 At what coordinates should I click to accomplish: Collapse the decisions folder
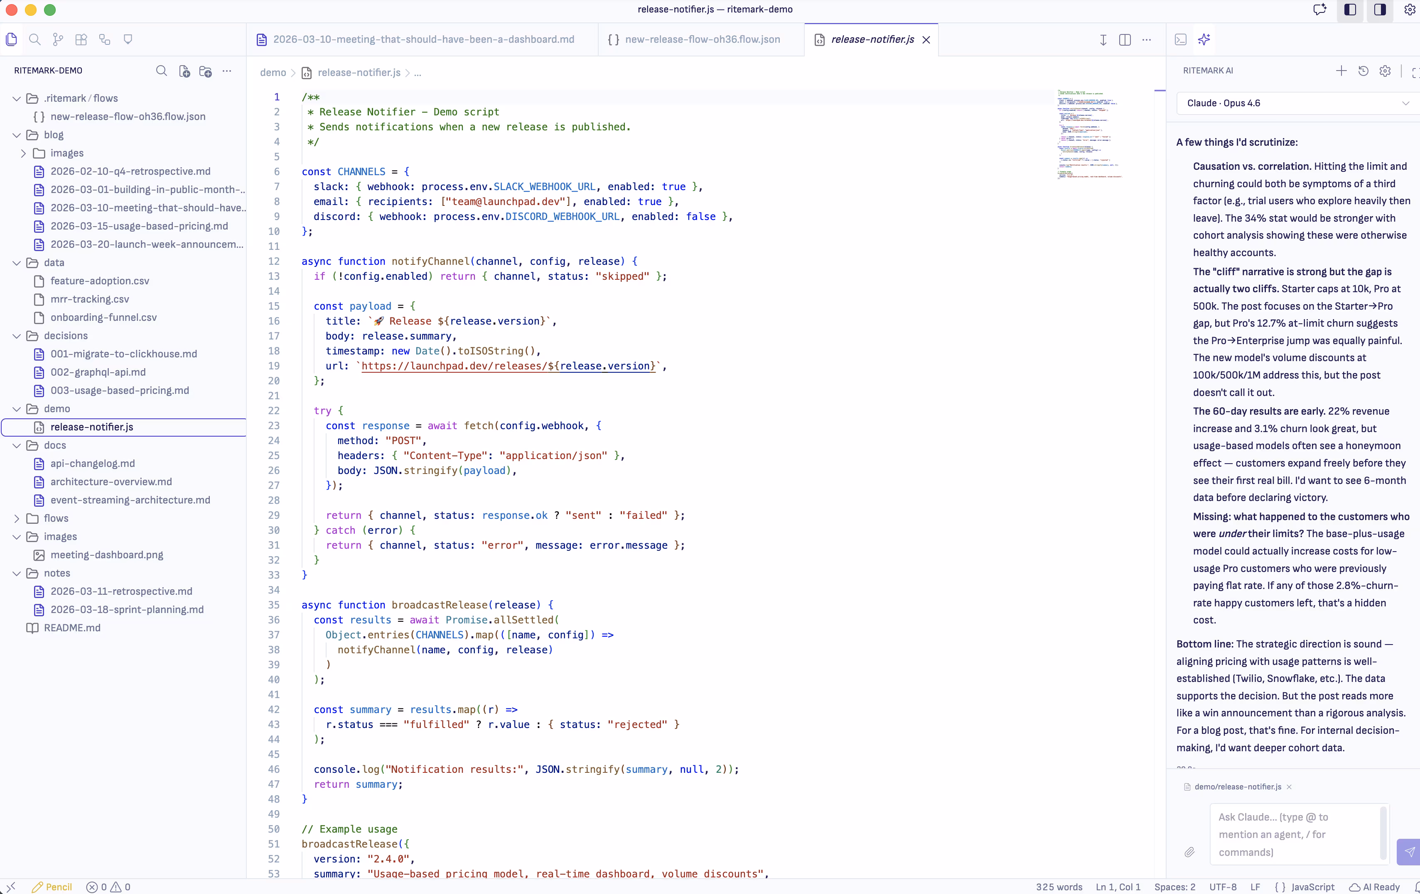(x=65, y=336)
